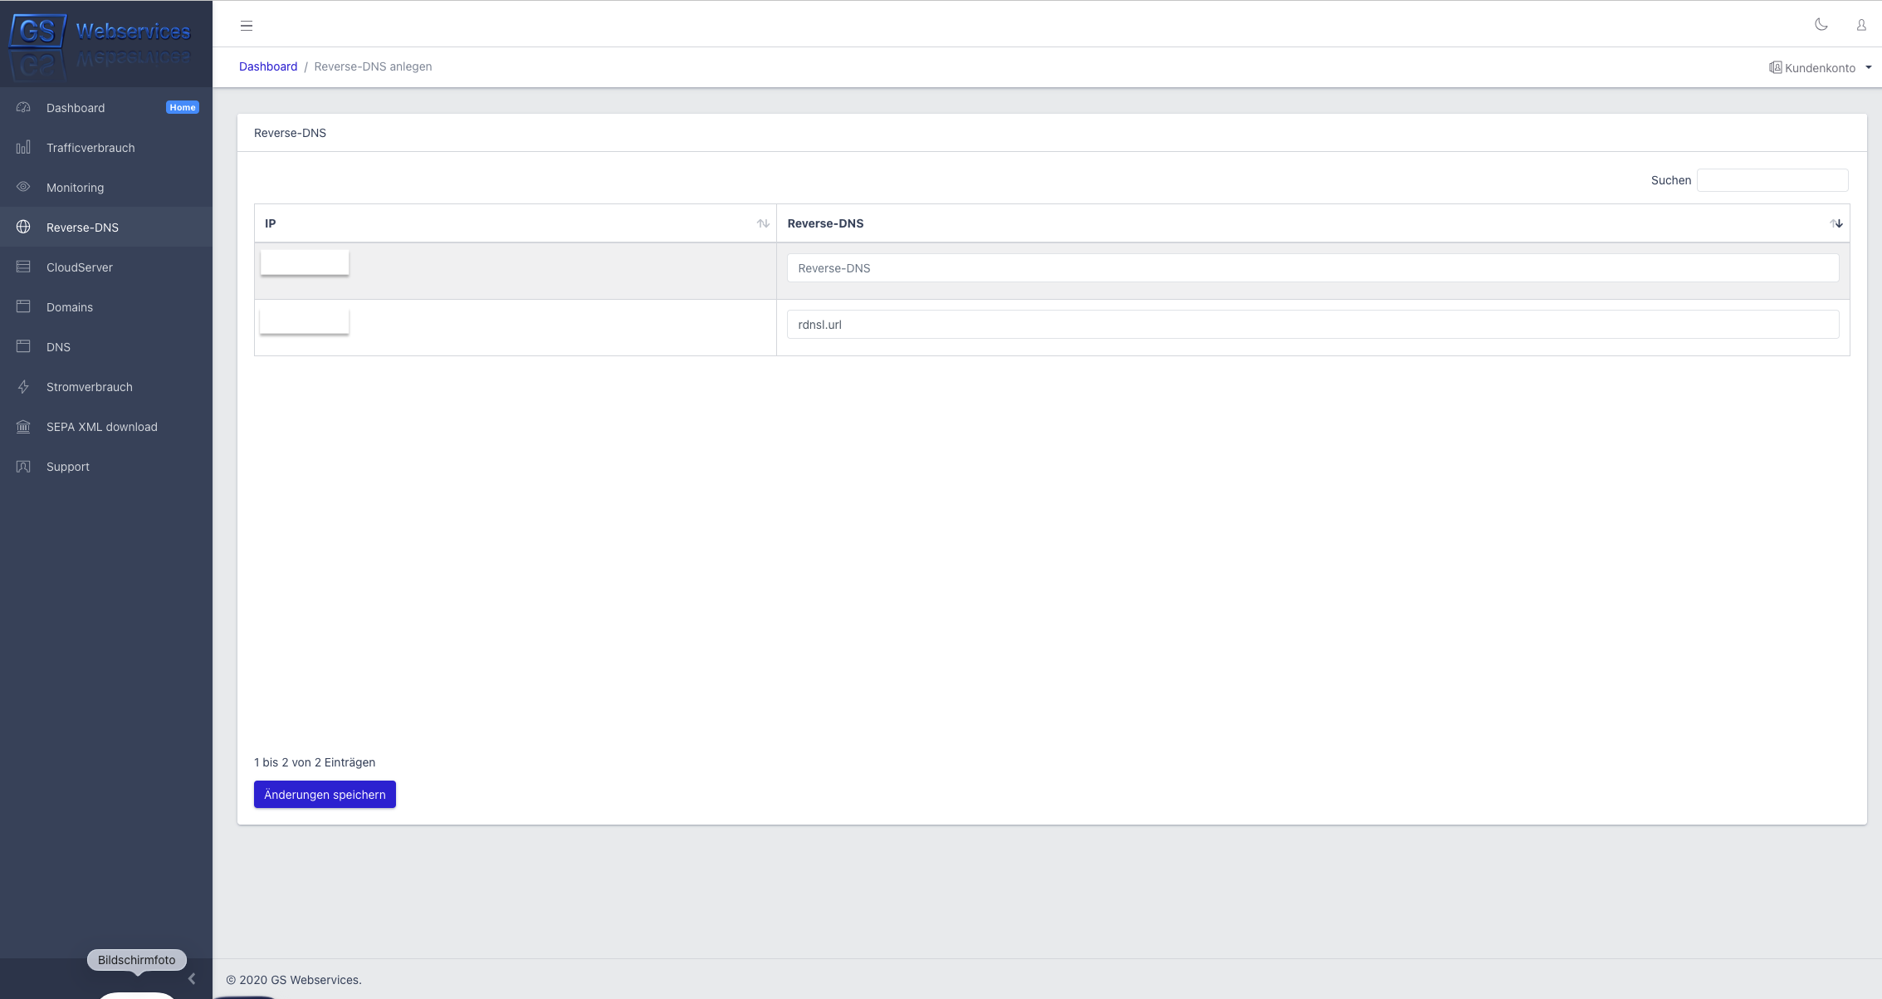Image resolution: width=1882 pixels, height=999 pixels.
Task: Sort table by IP column
Action: point(515,223)
